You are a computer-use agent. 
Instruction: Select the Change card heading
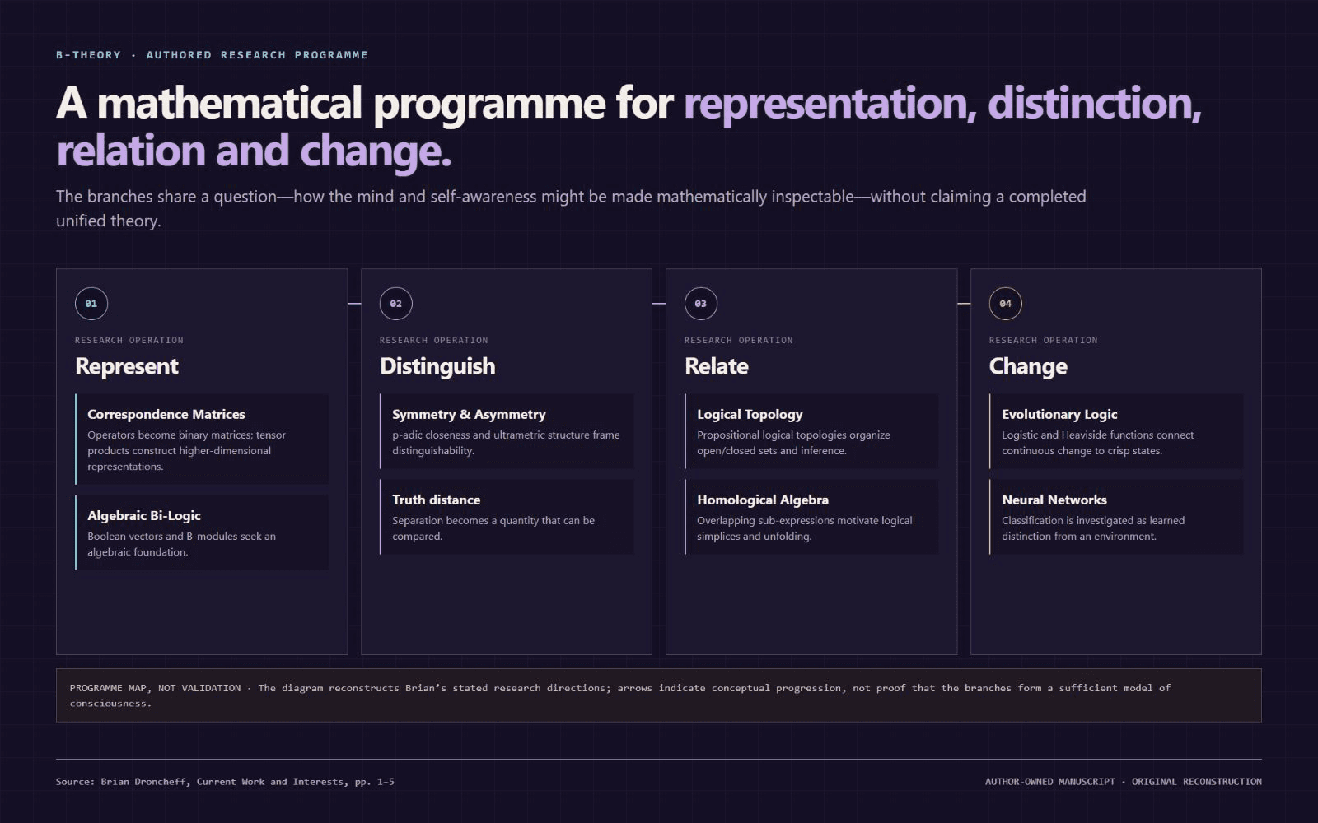[1028, 366]
